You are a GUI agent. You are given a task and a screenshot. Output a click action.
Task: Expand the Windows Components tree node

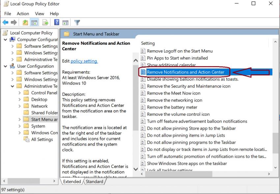click(19, 133)
